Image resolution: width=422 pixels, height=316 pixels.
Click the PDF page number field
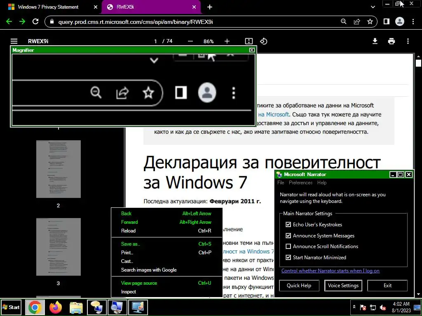coord(155,41)
